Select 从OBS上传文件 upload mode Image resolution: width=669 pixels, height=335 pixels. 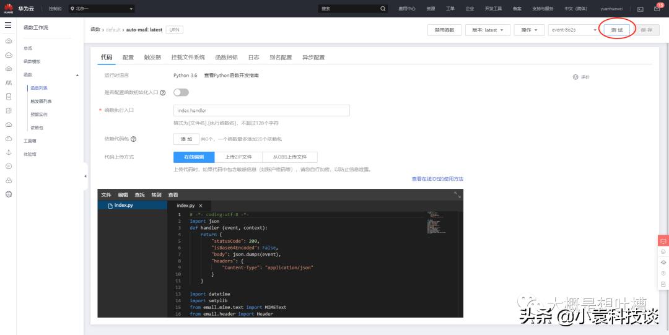click(290, 157)
